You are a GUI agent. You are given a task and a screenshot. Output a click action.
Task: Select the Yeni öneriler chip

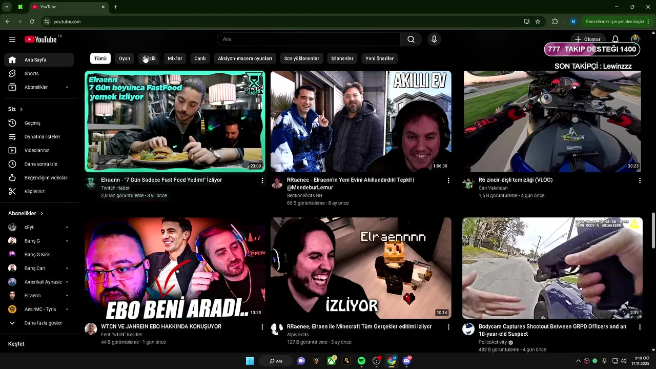pyautogui.click(x=380, y=58)
